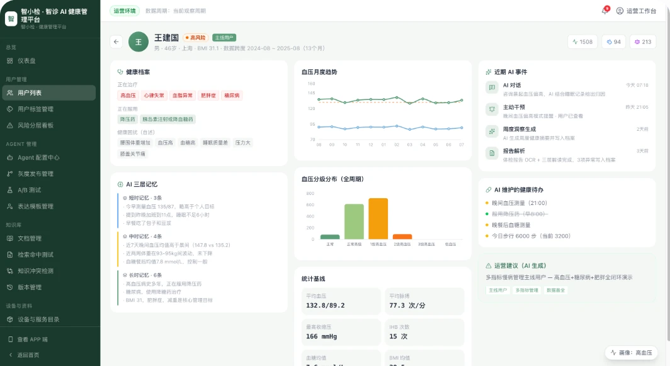Image resolution: width=670 pixels, height=366 pixels.
Task: Click the 设备与服务目录 box icon
Action: (10, 319)
